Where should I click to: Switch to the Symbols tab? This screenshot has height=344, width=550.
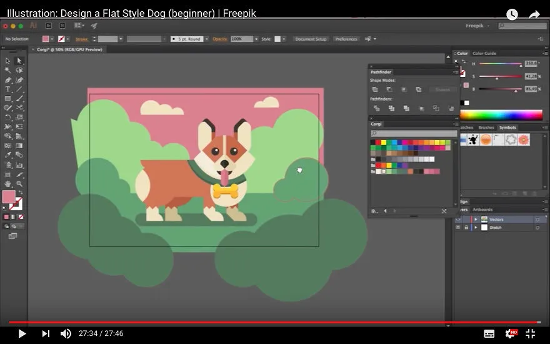click(507, 128)
